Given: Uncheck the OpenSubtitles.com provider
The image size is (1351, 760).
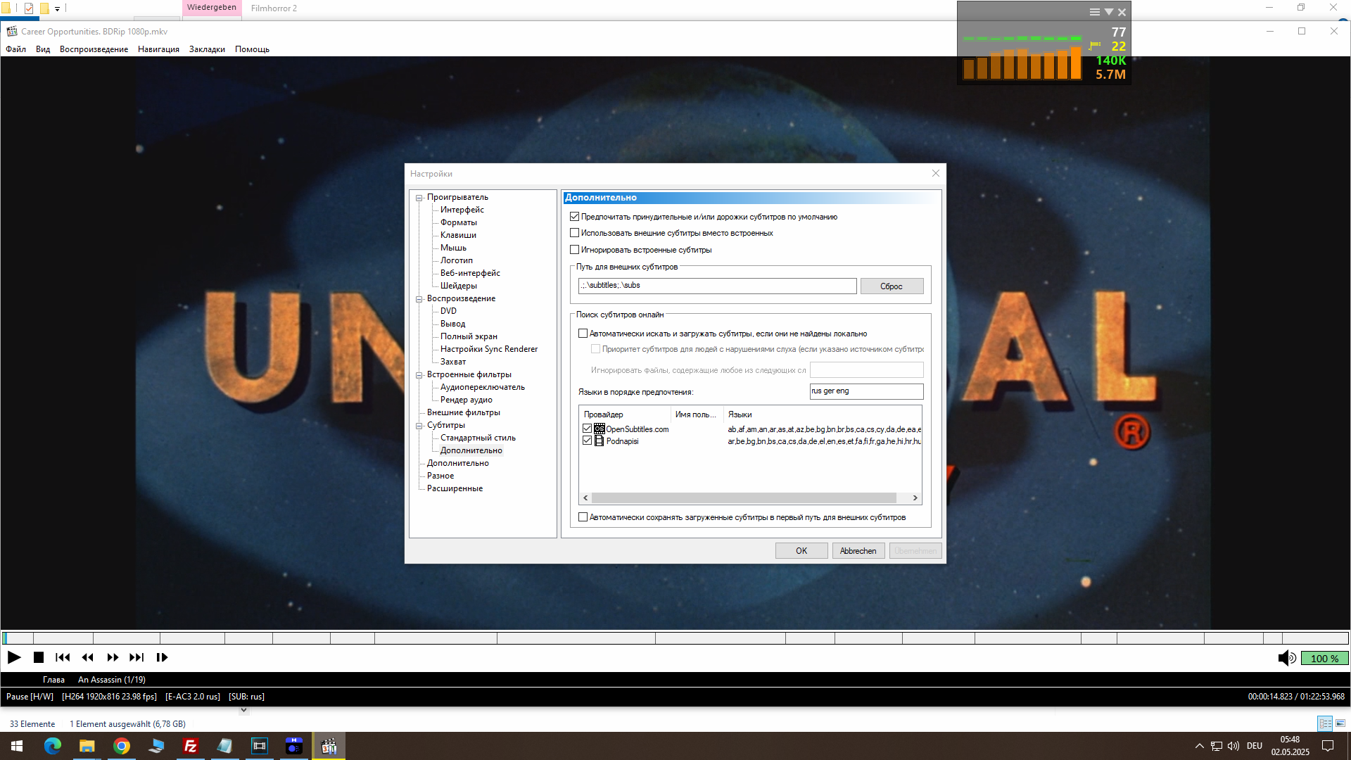Looking at the screenshot, I should (x=588, y=429).
